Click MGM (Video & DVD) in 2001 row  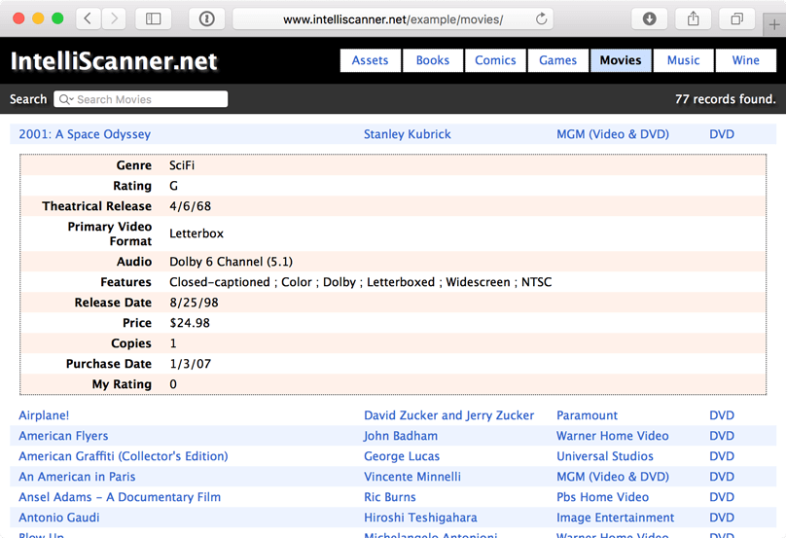point(613,134)
